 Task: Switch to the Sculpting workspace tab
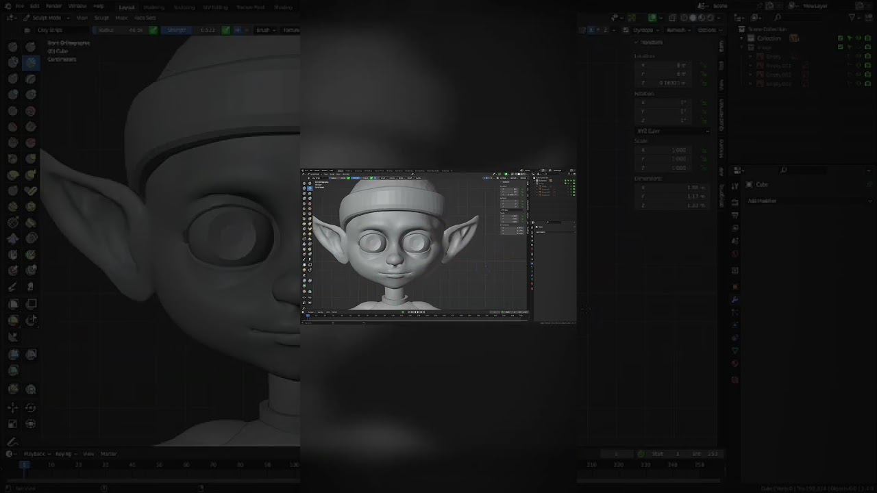(x=184, y=7)
